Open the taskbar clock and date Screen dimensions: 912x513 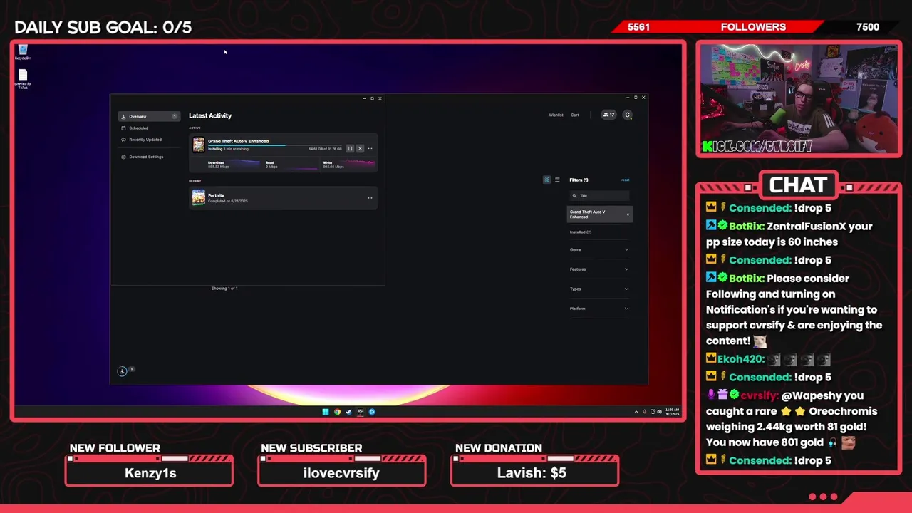[673, 412]
